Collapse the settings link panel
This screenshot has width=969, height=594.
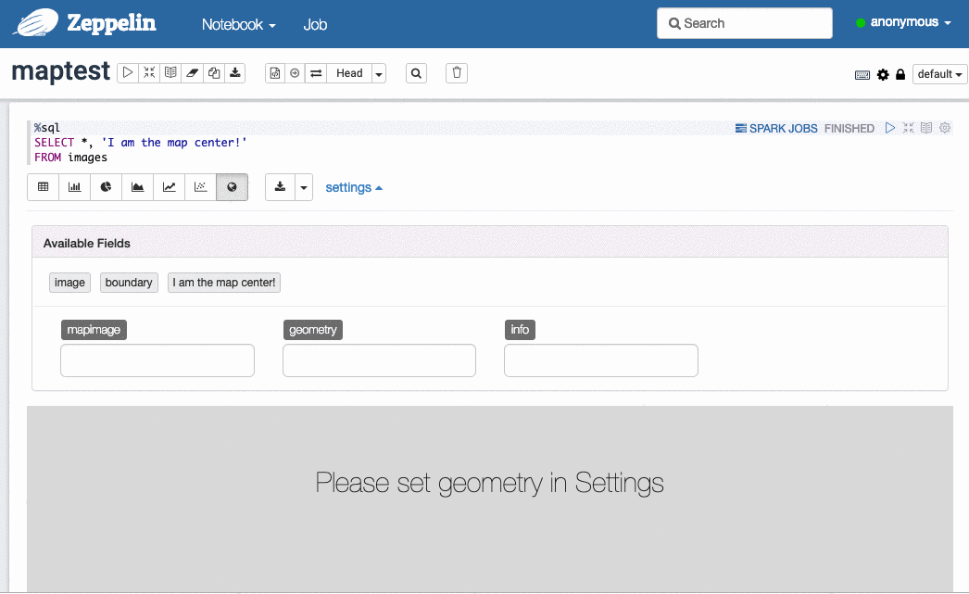(x=354, y=187)
